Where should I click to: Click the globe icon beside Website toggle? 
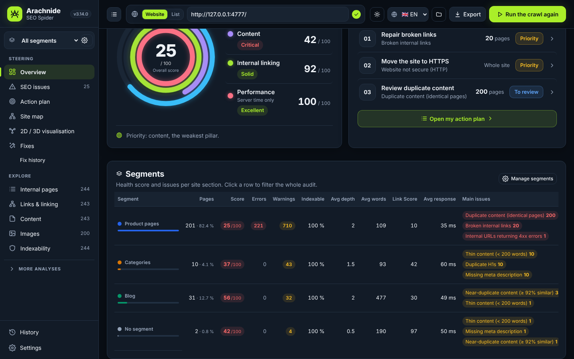[135, 14]
